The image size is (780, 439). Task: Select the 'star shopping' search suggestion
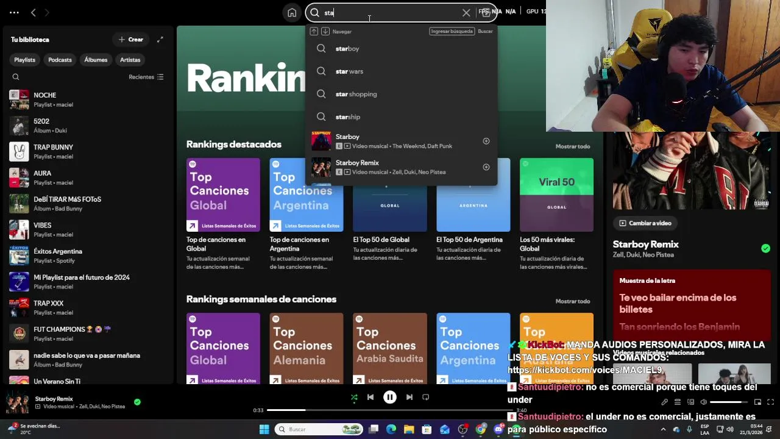tap(402, 94)
